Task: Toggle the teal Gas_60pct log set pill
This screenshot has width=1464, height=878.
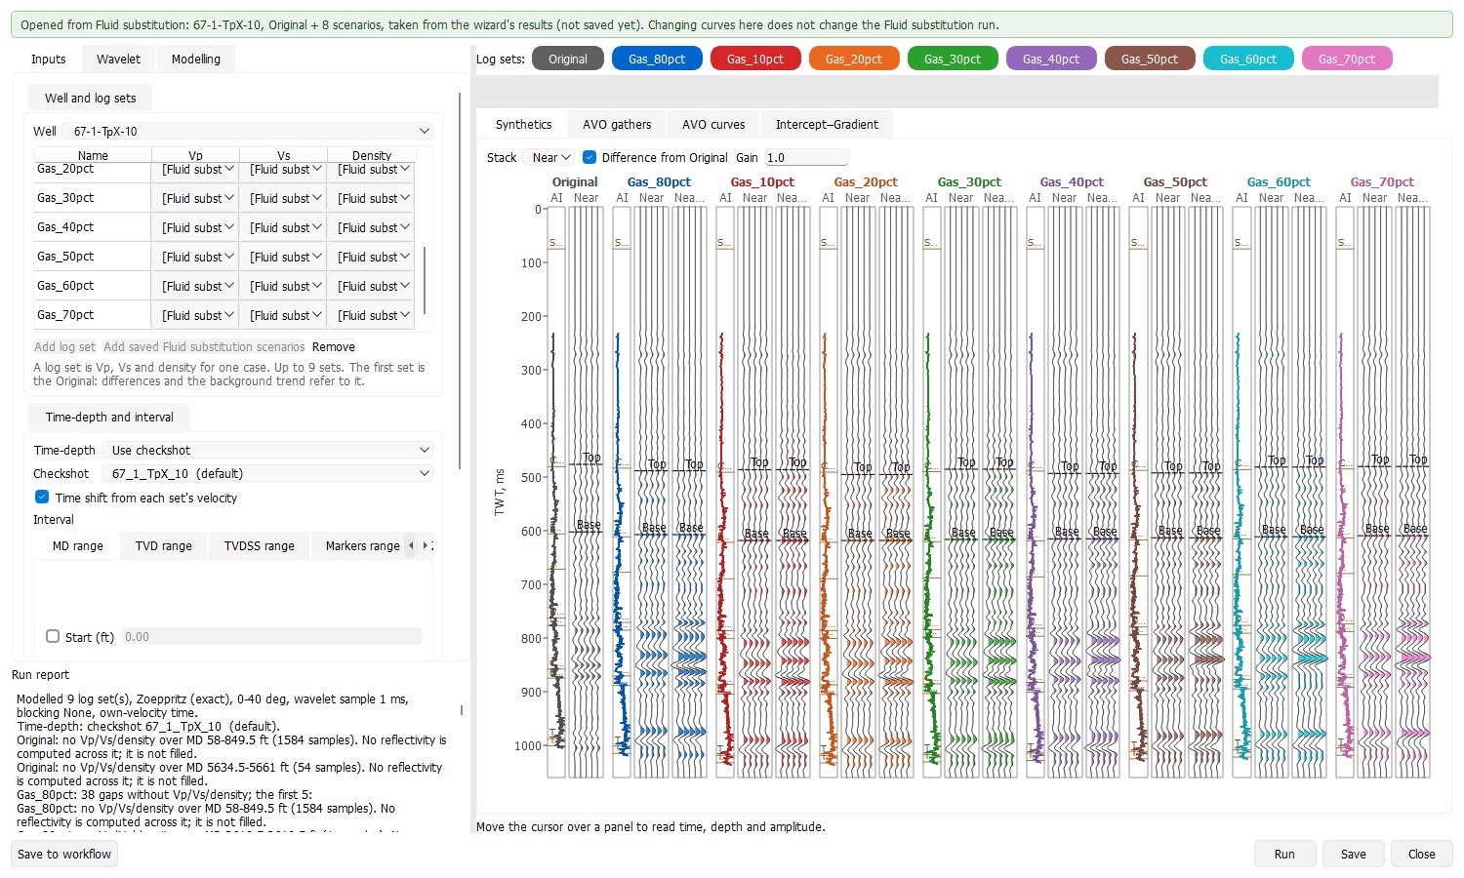Action: pyautogui.click(x=1248, y=59)
